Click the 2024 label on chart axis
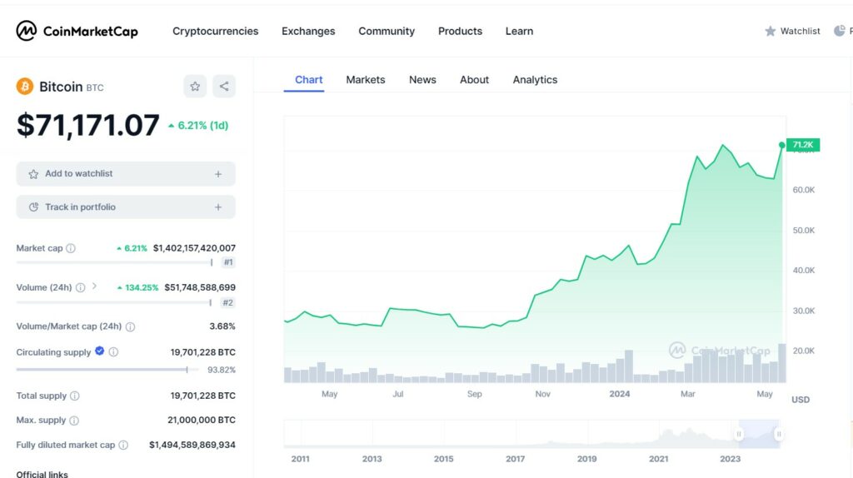The height and width of the screenshot is (478, 853). (x=620, y=394)
